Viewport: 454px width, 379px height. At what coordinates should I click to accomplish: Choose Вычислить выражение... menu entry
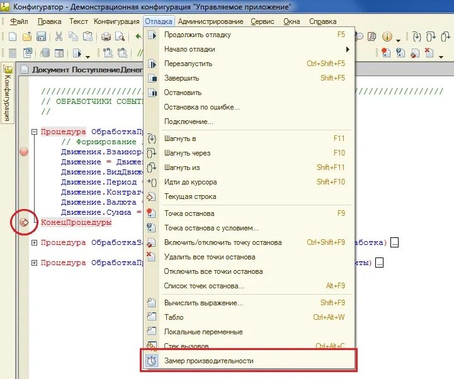pos(249,303)
